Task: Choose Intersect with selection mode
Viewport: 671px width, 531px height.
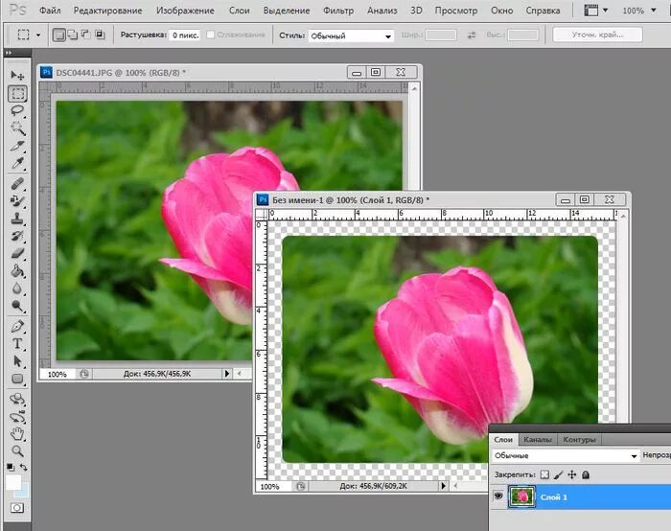Action: click(100, 35)
